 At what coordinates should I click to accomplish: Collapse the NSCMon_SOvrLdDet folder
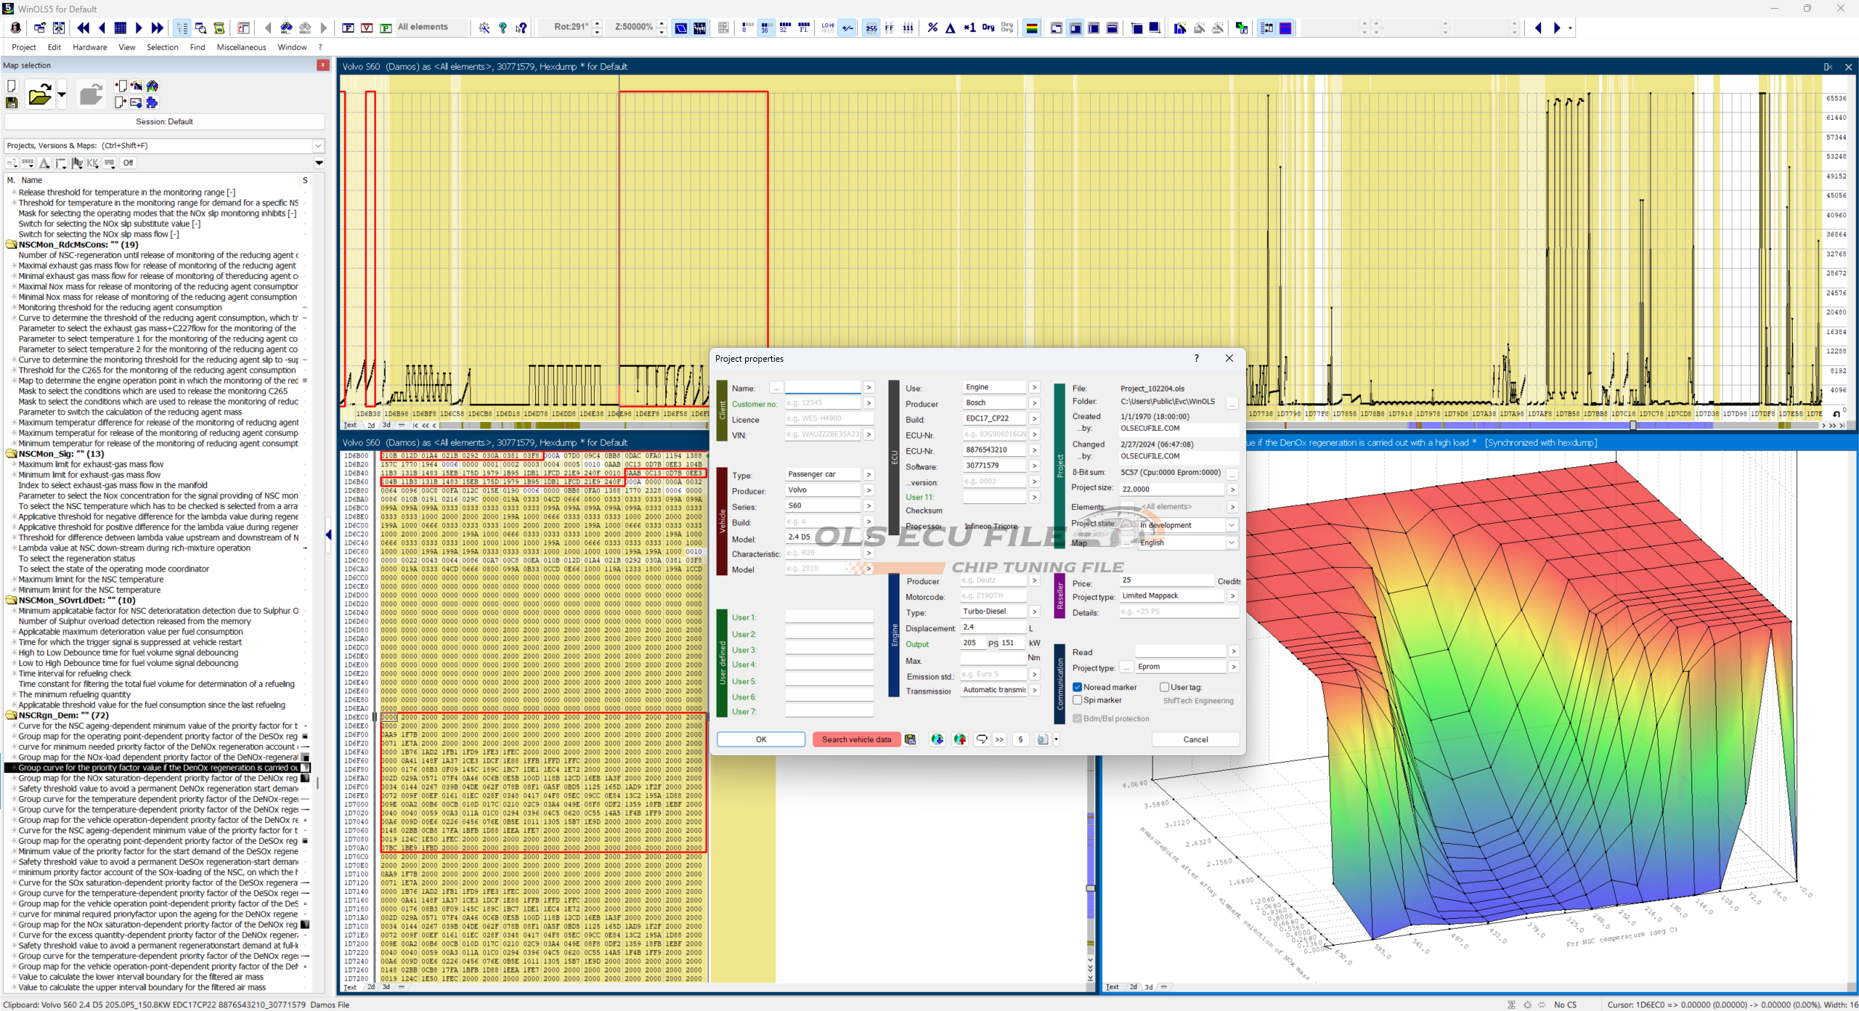(x=12, y=601)
